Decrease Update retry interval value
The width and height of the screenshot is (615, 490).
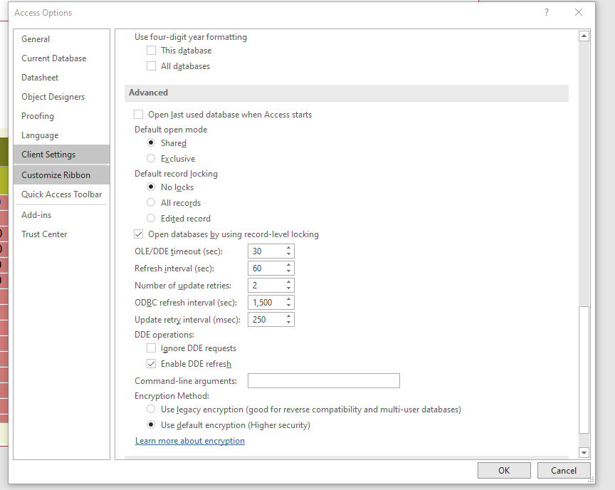tap(289, 323)
